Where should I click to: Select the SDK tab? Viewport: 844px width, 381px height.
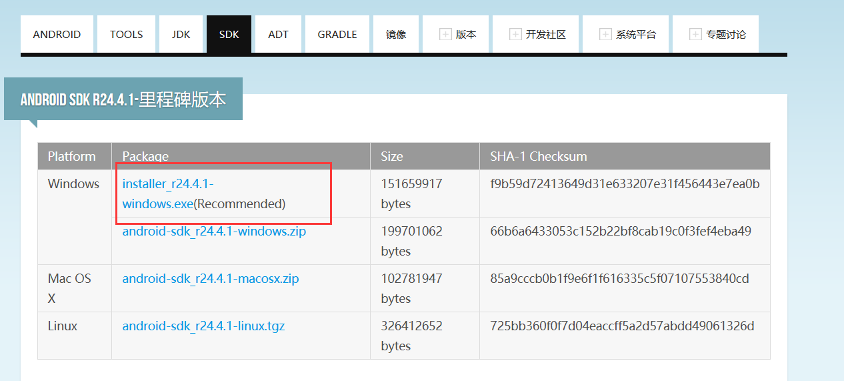[x=229, y=34]
